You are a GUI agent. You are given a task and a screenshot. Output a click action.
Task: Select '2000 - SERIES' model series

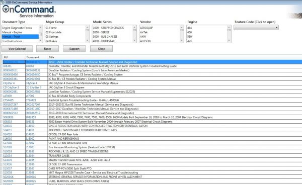101,32
